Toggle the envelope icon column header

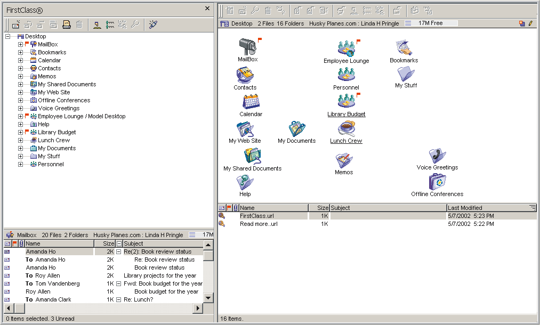tap(222, 208)
